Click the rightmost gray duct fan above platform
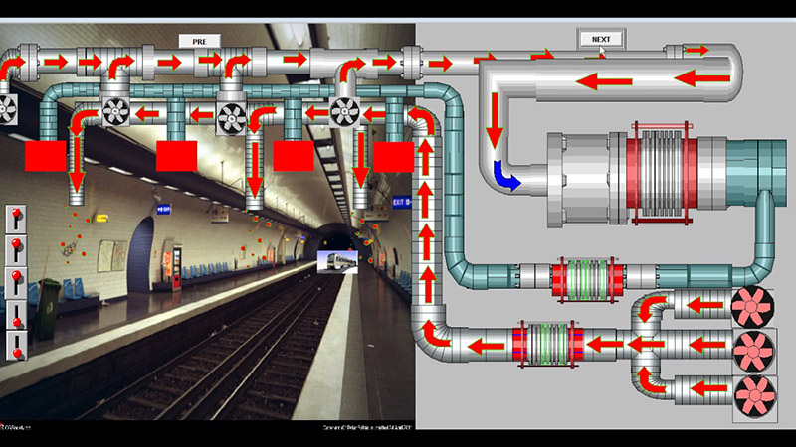796x447 pixels. click(x=345, y=110)
